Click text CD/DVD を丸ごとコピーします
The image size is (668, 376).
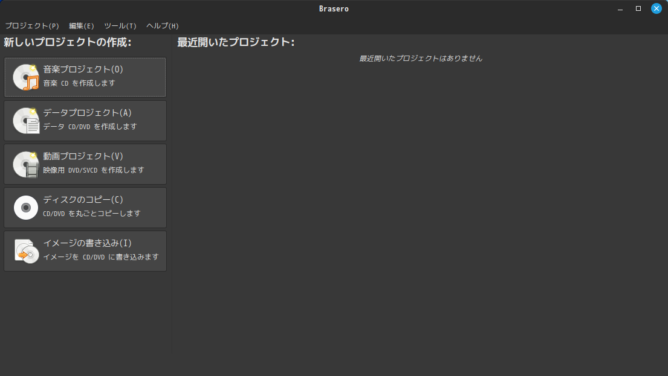click(x=92, y=214)
